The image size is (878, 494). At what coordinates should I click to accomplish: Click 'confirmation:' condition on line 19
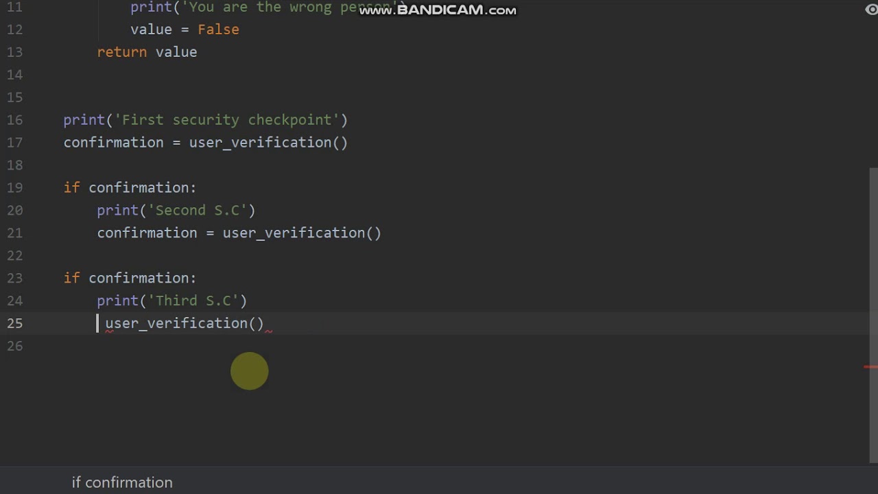(142, 188)
